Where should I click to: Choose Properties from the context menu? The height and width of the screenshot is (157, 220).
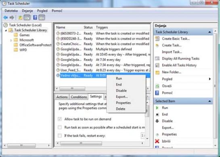(124, 103)
